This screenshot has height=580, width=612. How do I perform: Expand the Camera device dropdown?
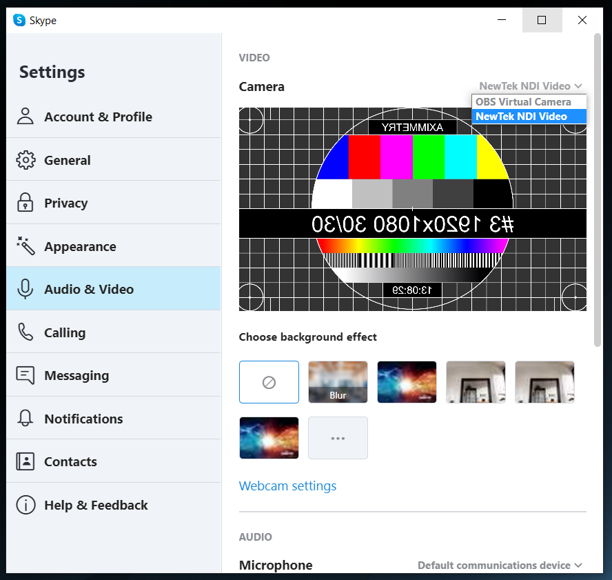tap(531, 86)
